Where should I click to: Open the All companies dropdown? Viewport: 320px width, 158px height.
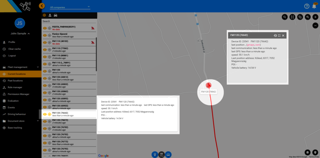click(x=70, y=7)
